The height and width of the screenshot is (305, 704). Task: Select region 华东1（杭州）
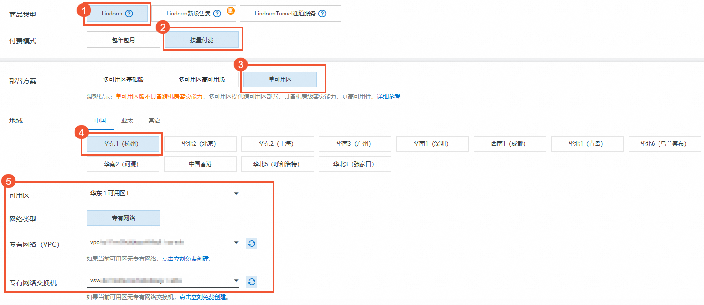(x=123, y=144)
